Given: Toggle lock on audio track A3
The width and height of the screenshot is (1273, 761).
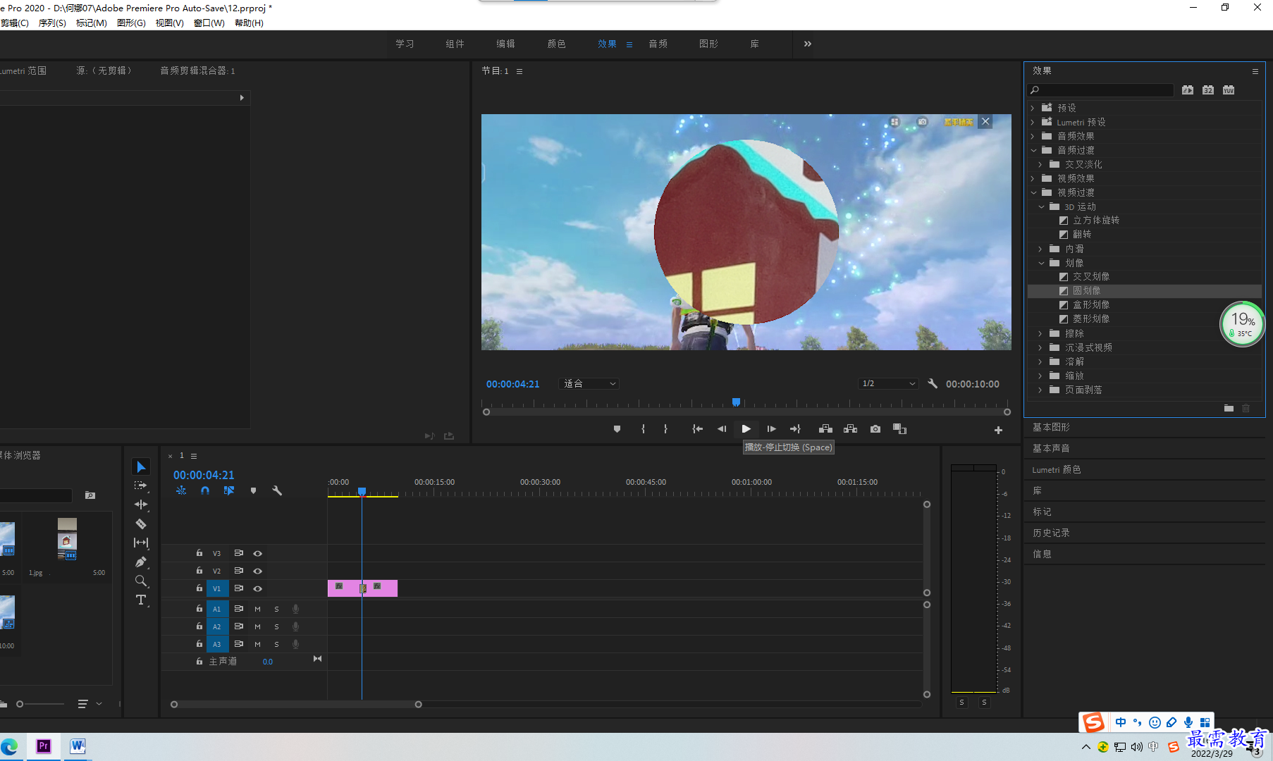Looking at the screenshot, I should click(199, 644).
